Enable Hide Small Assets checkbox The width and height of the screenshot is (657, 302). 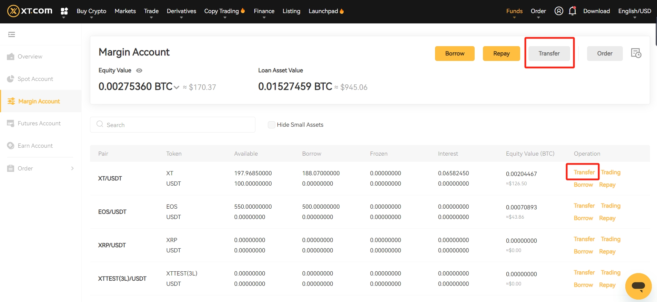coord(272,125)
